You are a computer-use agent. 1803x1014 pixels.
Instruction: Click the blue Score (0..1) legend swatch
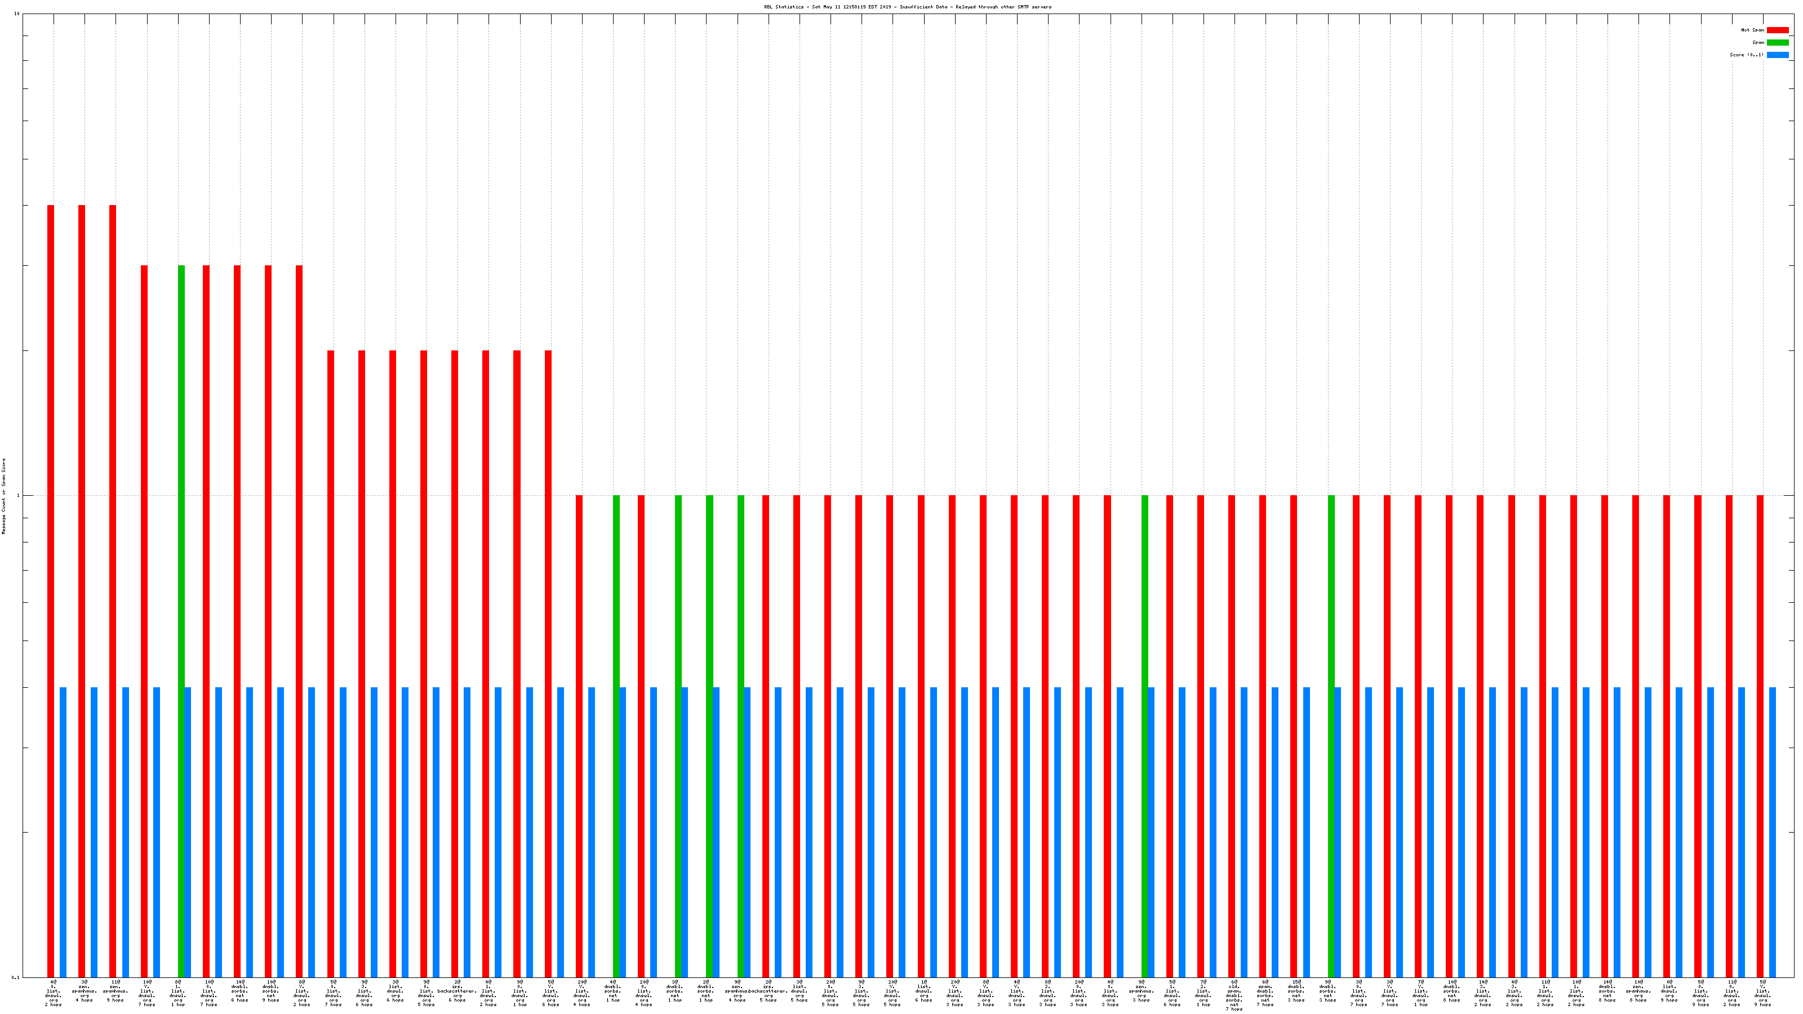pos(1777,55)
